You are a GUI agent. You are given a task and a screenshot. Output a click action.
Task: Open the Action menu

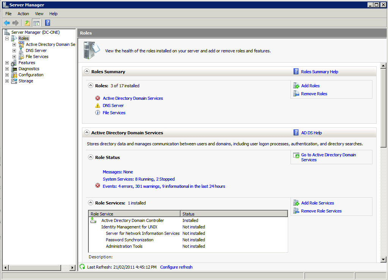(23, 13)
